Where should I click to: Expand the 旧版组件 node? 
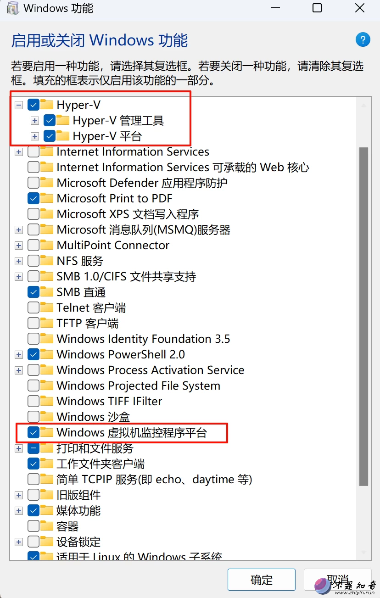point(19,495)
